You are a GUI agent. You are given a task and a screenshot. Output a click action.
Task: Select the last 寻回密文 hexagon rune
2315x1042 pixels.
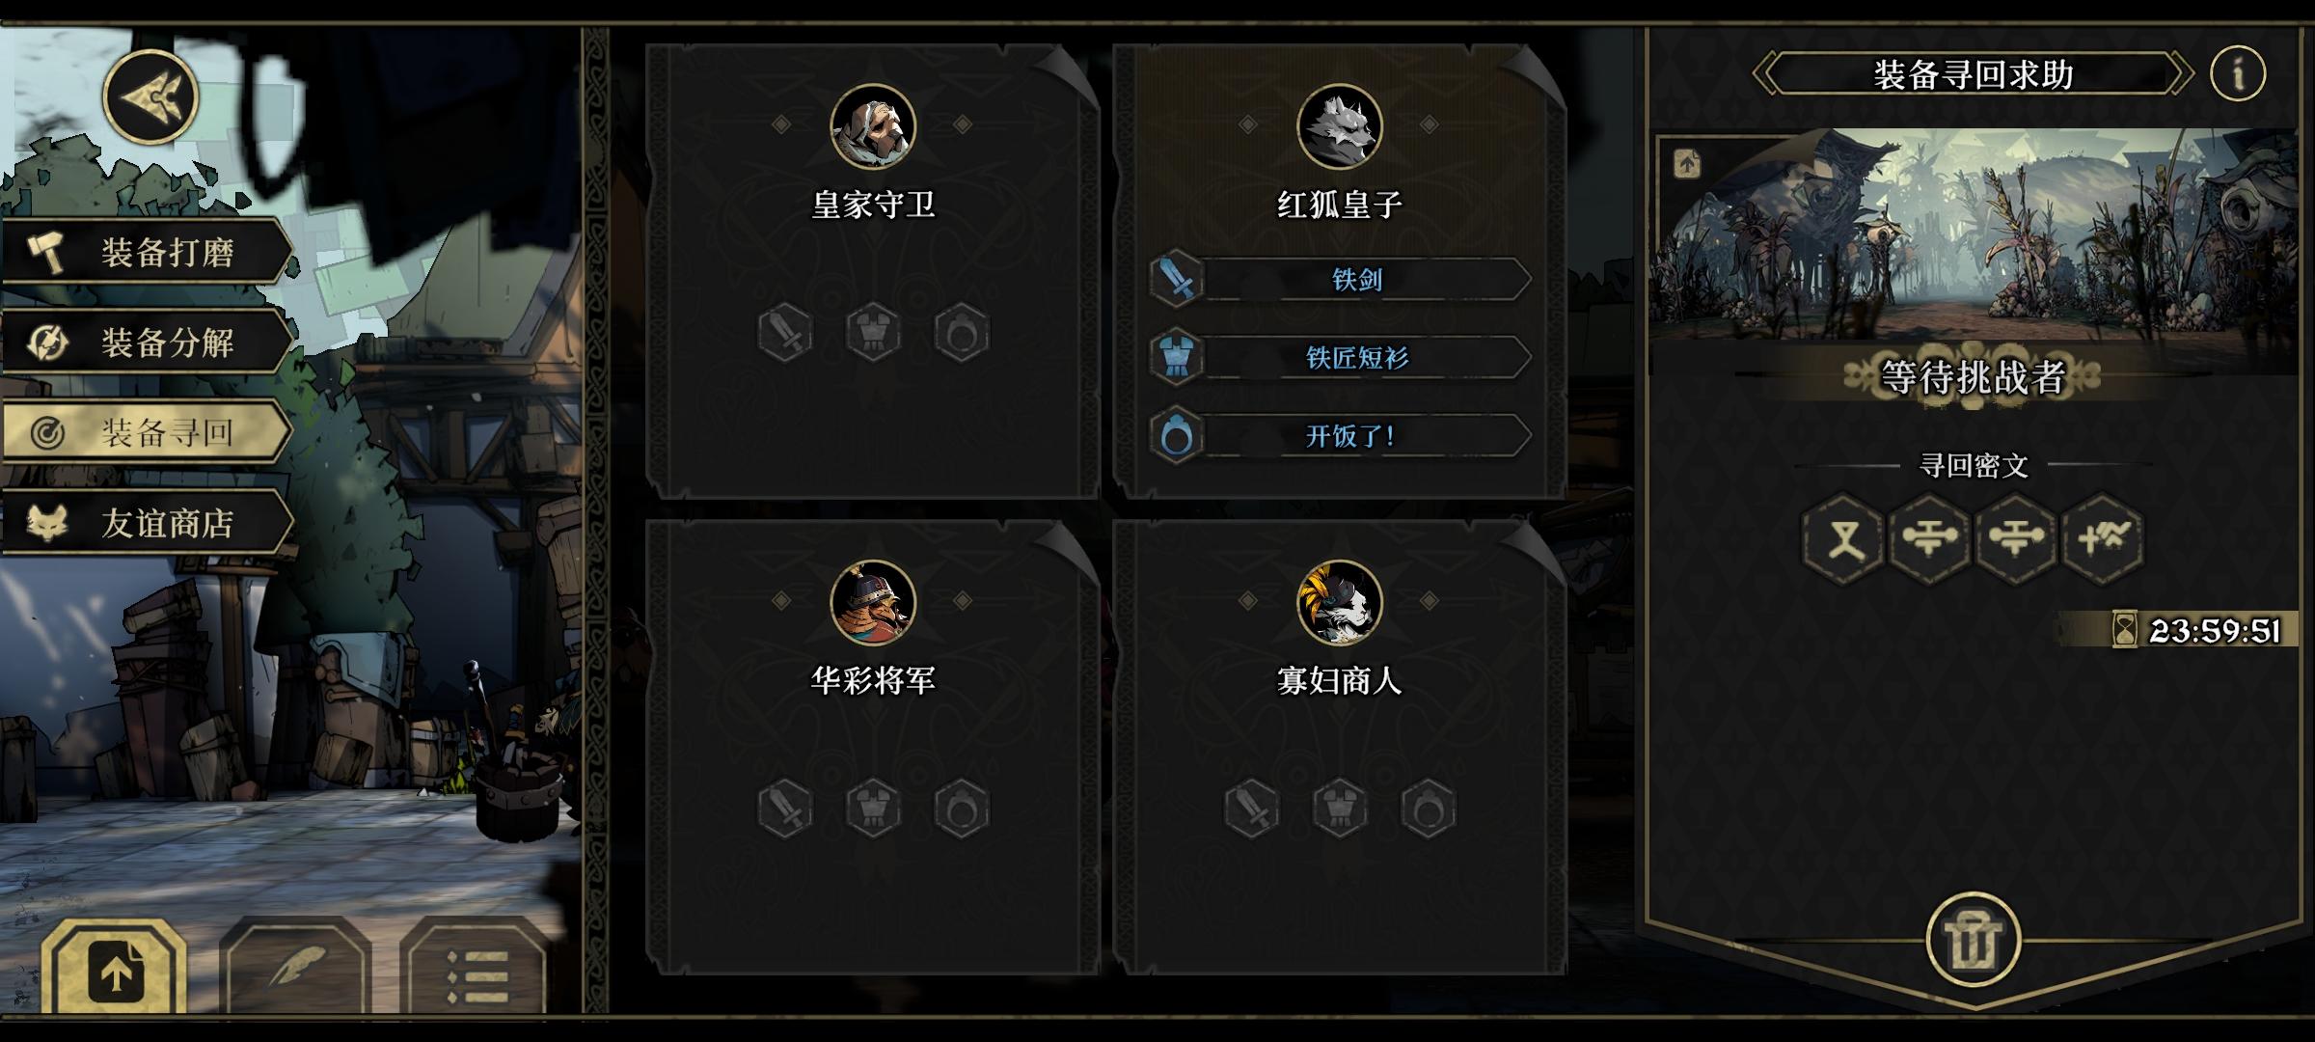pyautogui.click(x=2103, y=538)
